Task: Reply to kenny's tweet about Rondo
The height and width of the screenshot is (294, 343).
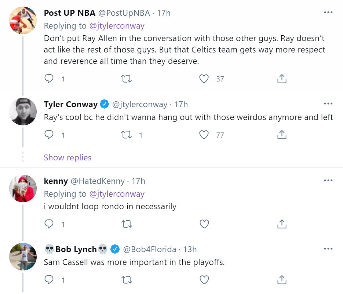Action: pos(49,224)
